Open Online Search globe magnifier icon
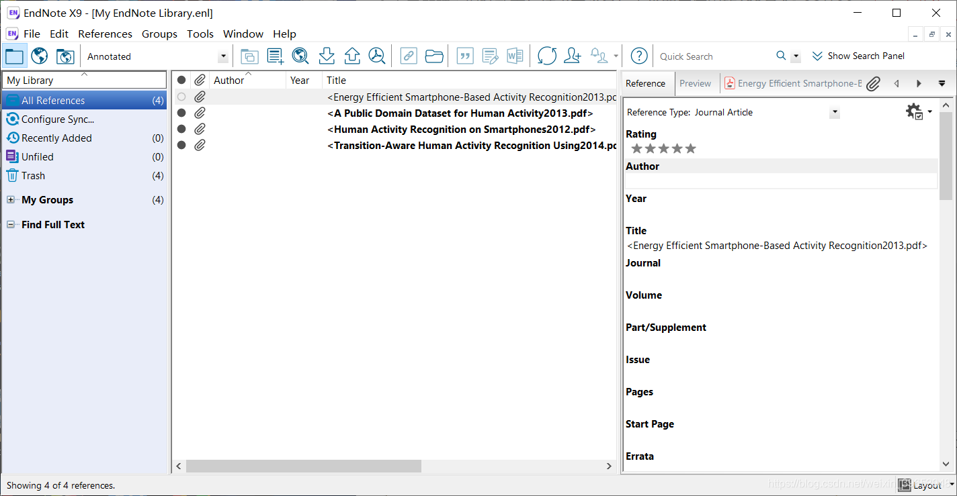 click(x=300, y=56)
